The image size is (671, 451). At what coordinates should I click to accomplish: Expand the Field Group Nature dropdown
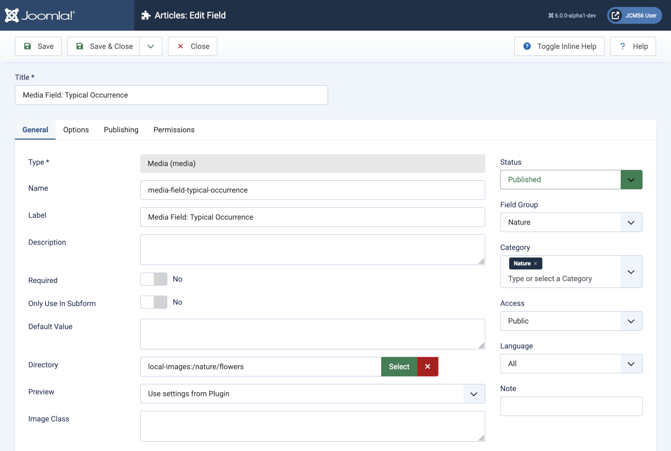[571, 222]
